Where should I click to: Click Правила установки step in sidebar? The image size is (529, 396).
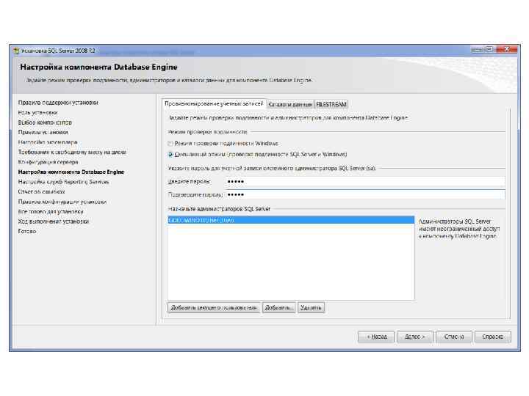click(43, 132)
